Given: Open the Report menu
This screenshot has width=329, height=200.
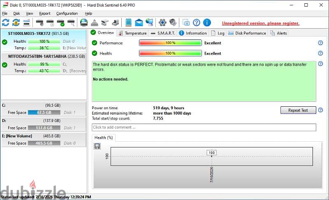Looking at the screenshot, I should click(45, 14).
